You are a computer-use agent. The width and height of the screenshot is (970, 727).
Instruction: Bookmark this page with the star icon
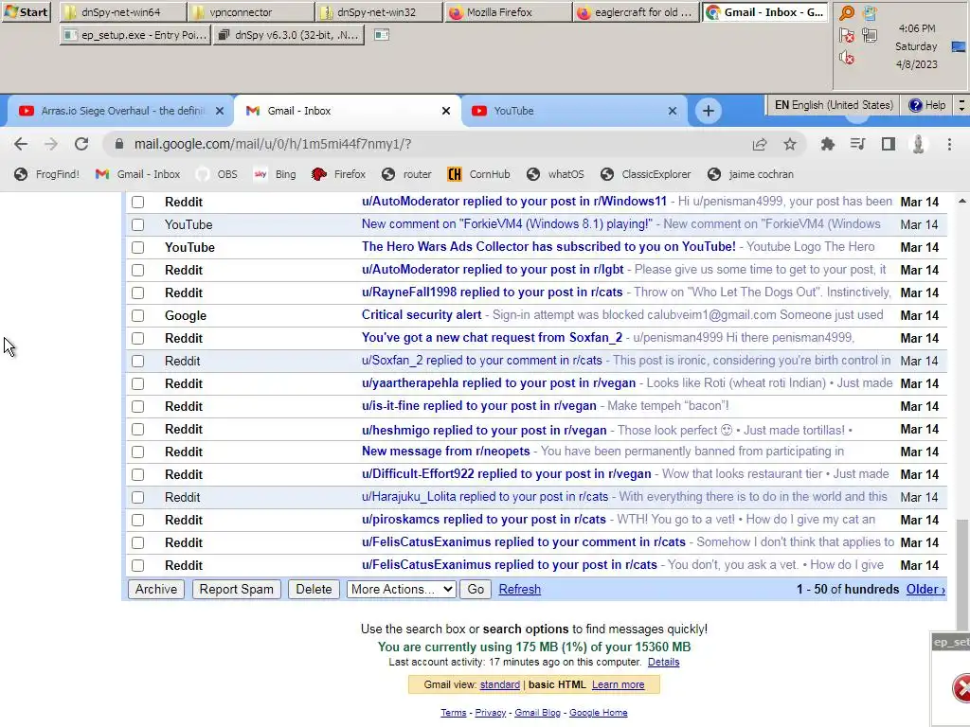790,144
